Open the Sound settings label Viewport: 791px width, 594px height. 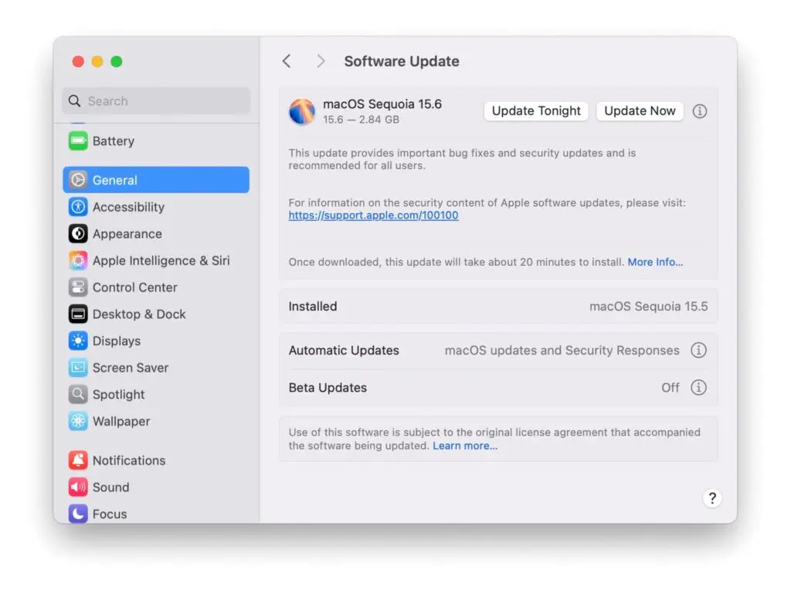(x=111, y=487)
